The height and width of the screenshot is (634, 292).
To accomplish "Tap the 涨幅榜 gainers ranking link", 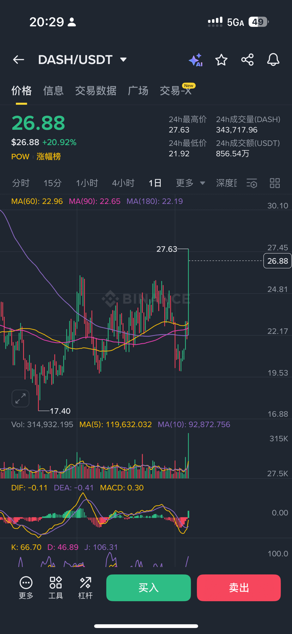I will coord(49,156).
